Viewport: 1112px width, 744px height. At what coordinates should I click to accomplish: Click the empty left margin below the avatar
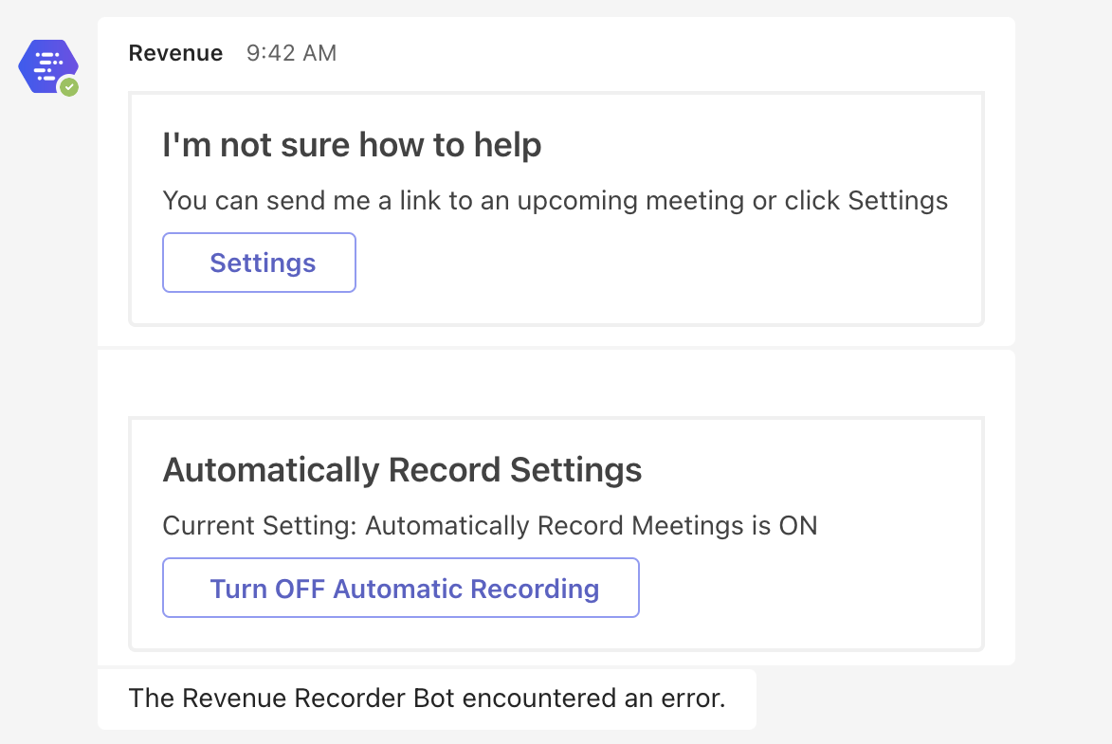(x=47, y=379)
